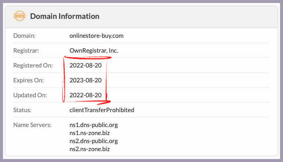Click the Expires On date 2023-08-20
Screen dimensions: 283x162
tap(85, 80)
